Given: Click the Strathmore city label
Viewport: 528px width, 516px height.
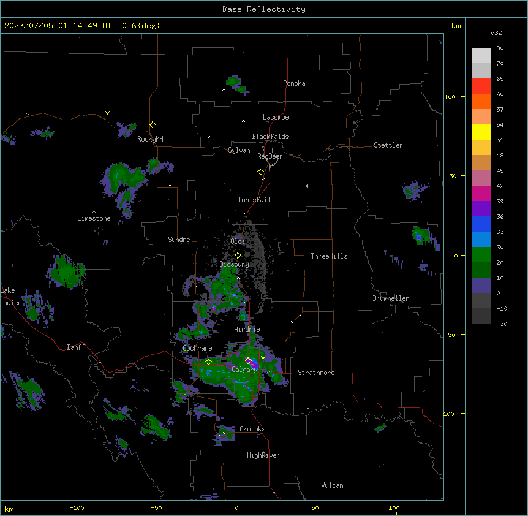Looking at the screenshot, I should (x=316, y=373).
